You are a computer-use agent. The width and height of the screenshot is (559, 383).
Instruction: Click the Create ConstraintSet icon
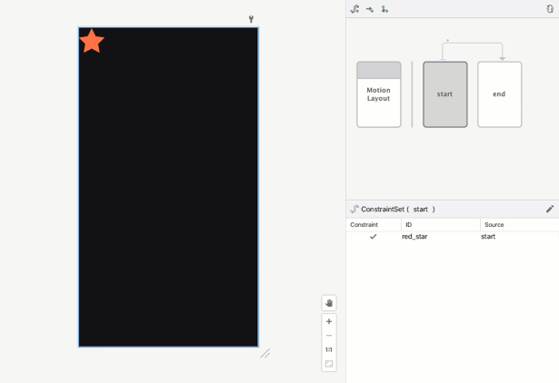pyautogui.click(x=354, y=9)
